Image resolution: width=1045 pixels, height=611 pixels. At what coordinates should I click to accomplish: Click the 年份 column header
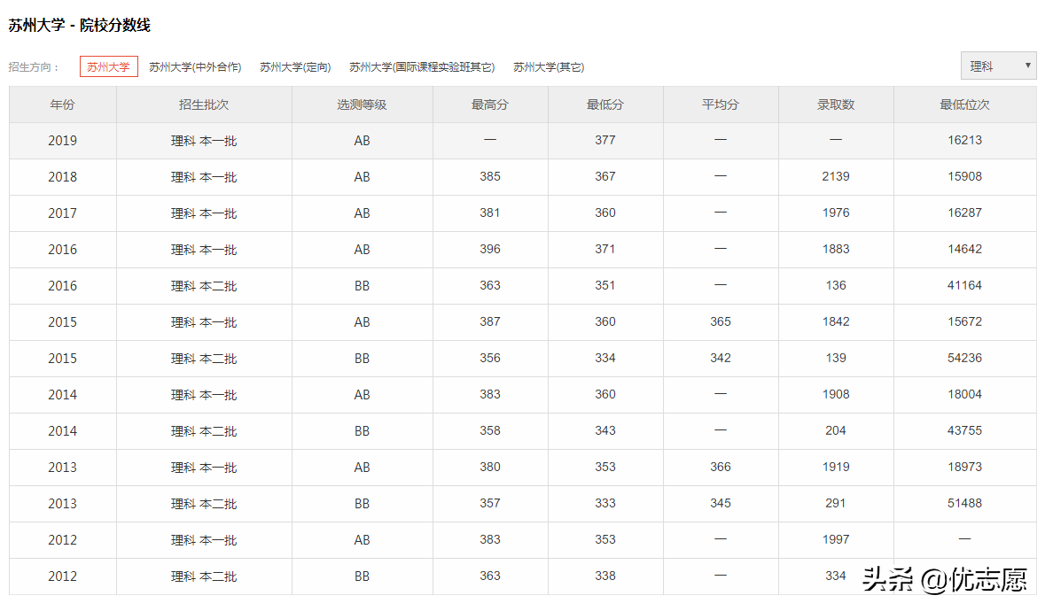(x=61, y=104)
